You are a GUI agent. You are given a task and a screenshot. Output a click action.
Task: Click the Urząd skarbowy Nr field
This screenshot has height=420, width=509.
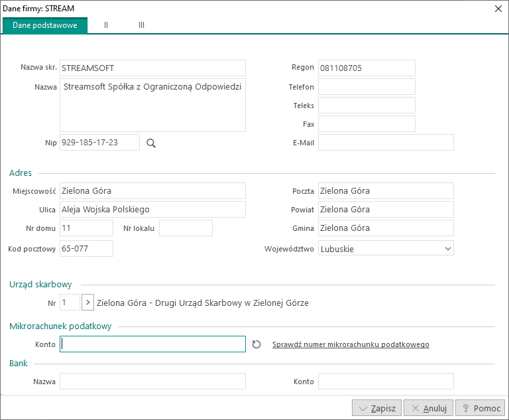coord(70,303)
